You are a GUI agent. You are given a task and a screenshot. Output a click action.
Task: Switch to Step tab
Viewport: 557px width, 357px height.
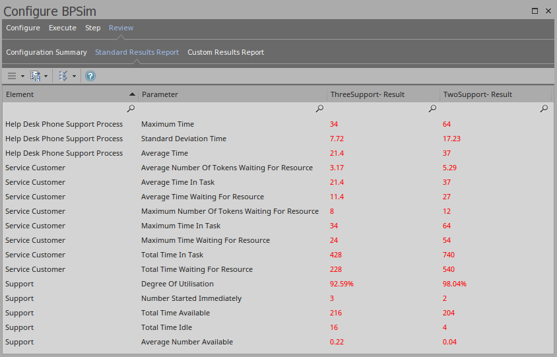92,28
